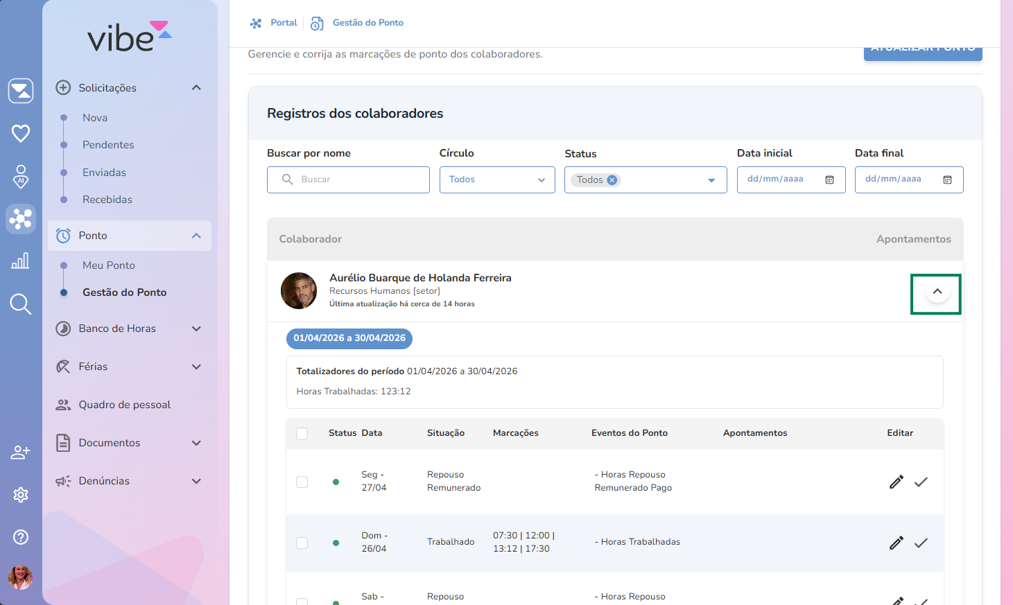Viewport: 1013px width, 605px height.
Task: Edit the Seg 27/04 record with pencil
Action: point(896,482)
